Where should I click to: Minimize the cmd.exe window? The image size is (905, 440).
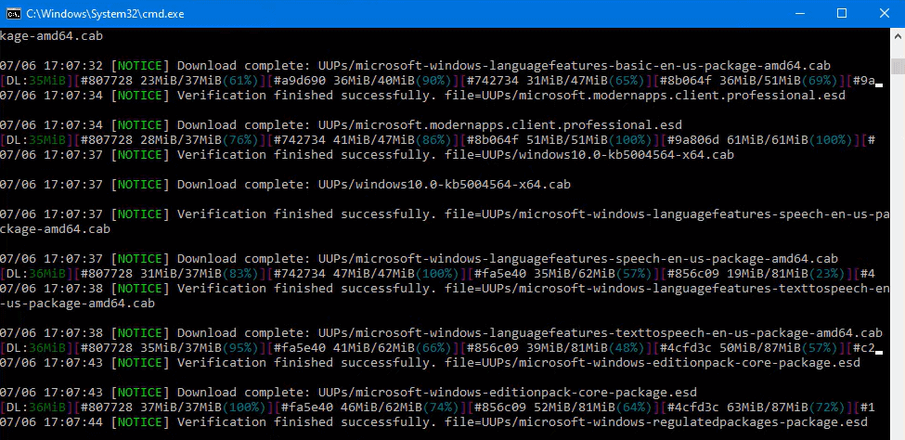tap(799, 14)
